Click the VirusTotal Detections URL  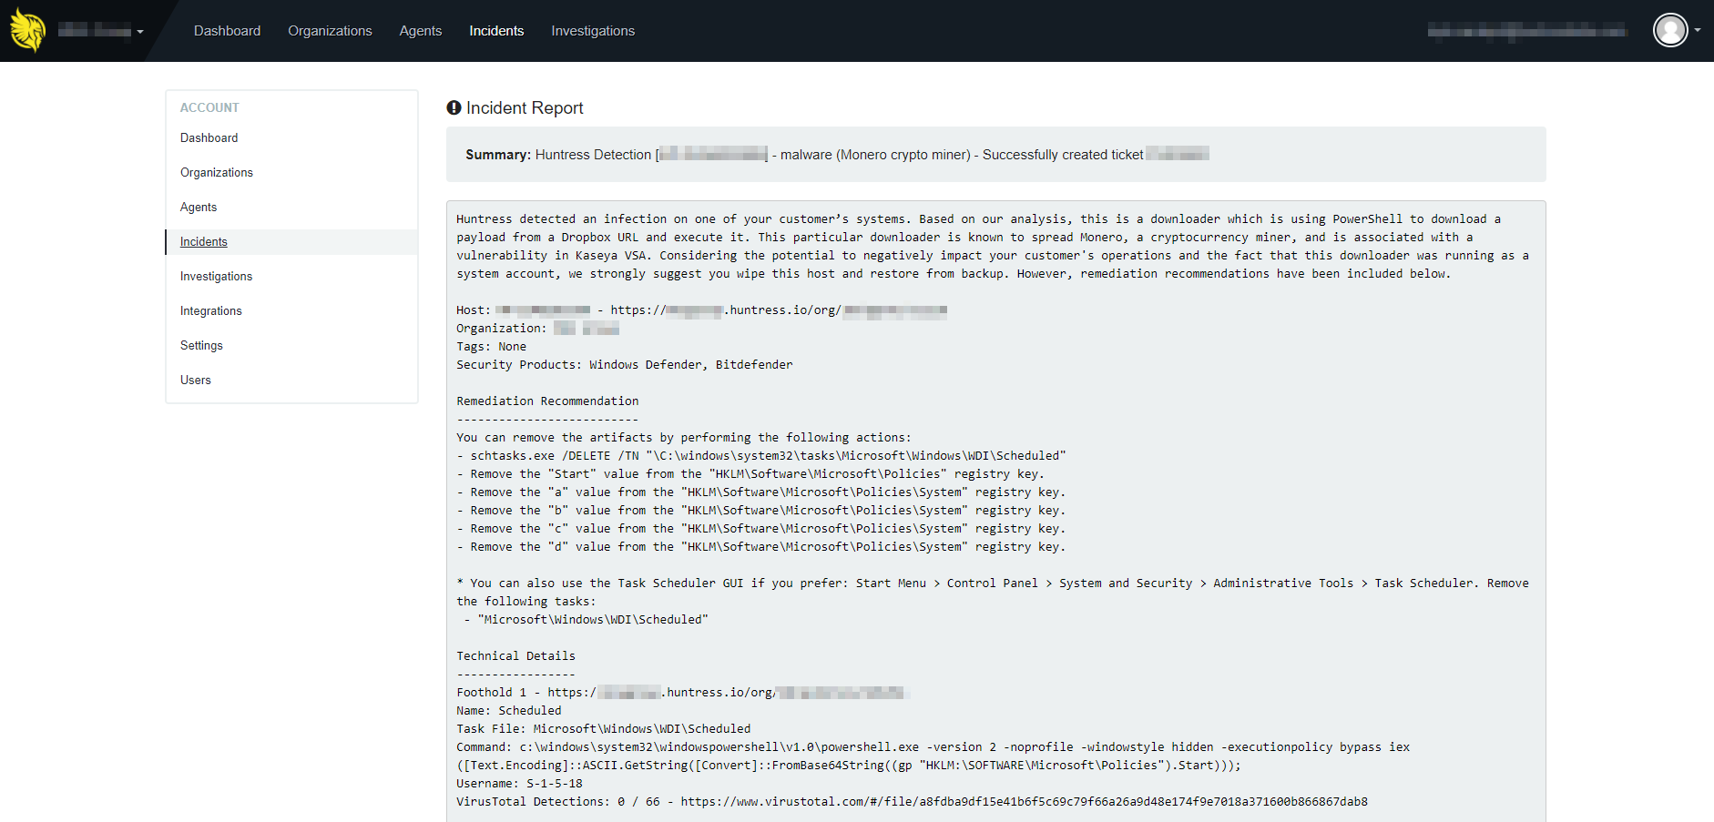pyautogui.click(x=1024, y=802)
